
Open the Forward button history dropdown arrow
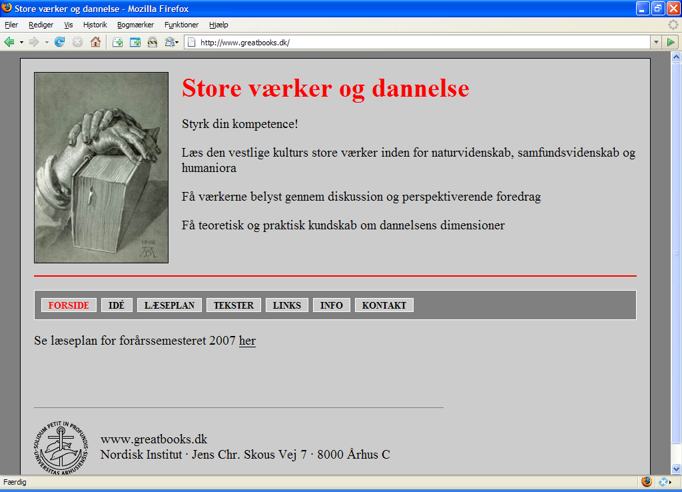click(x=47, y=43)
